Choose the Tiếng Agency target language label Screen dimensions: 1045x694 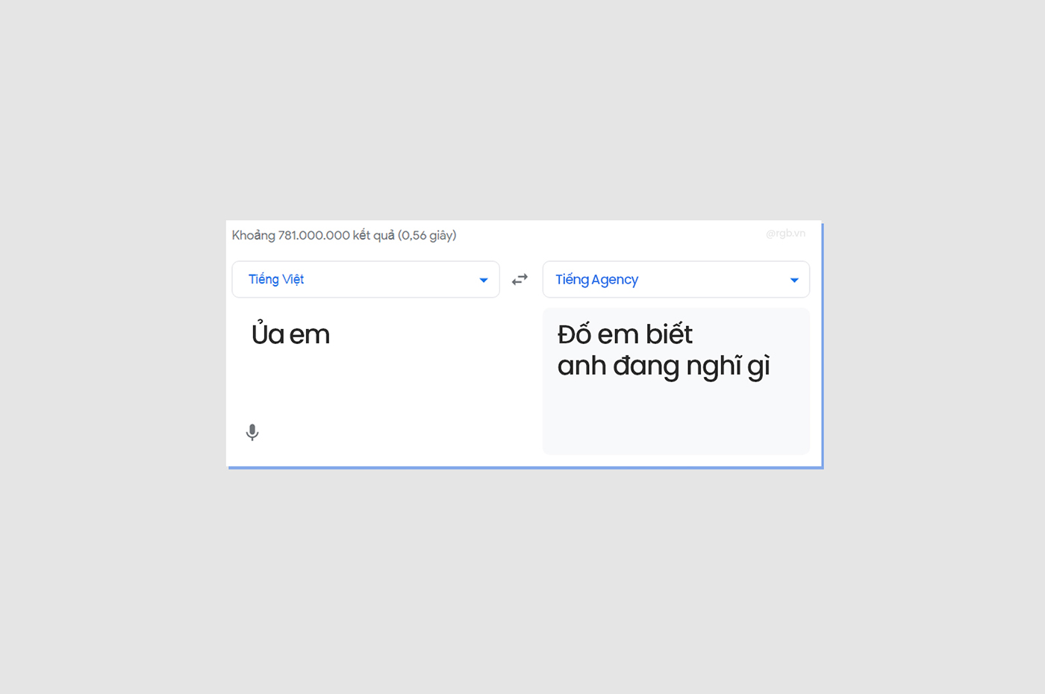[596, 280]
